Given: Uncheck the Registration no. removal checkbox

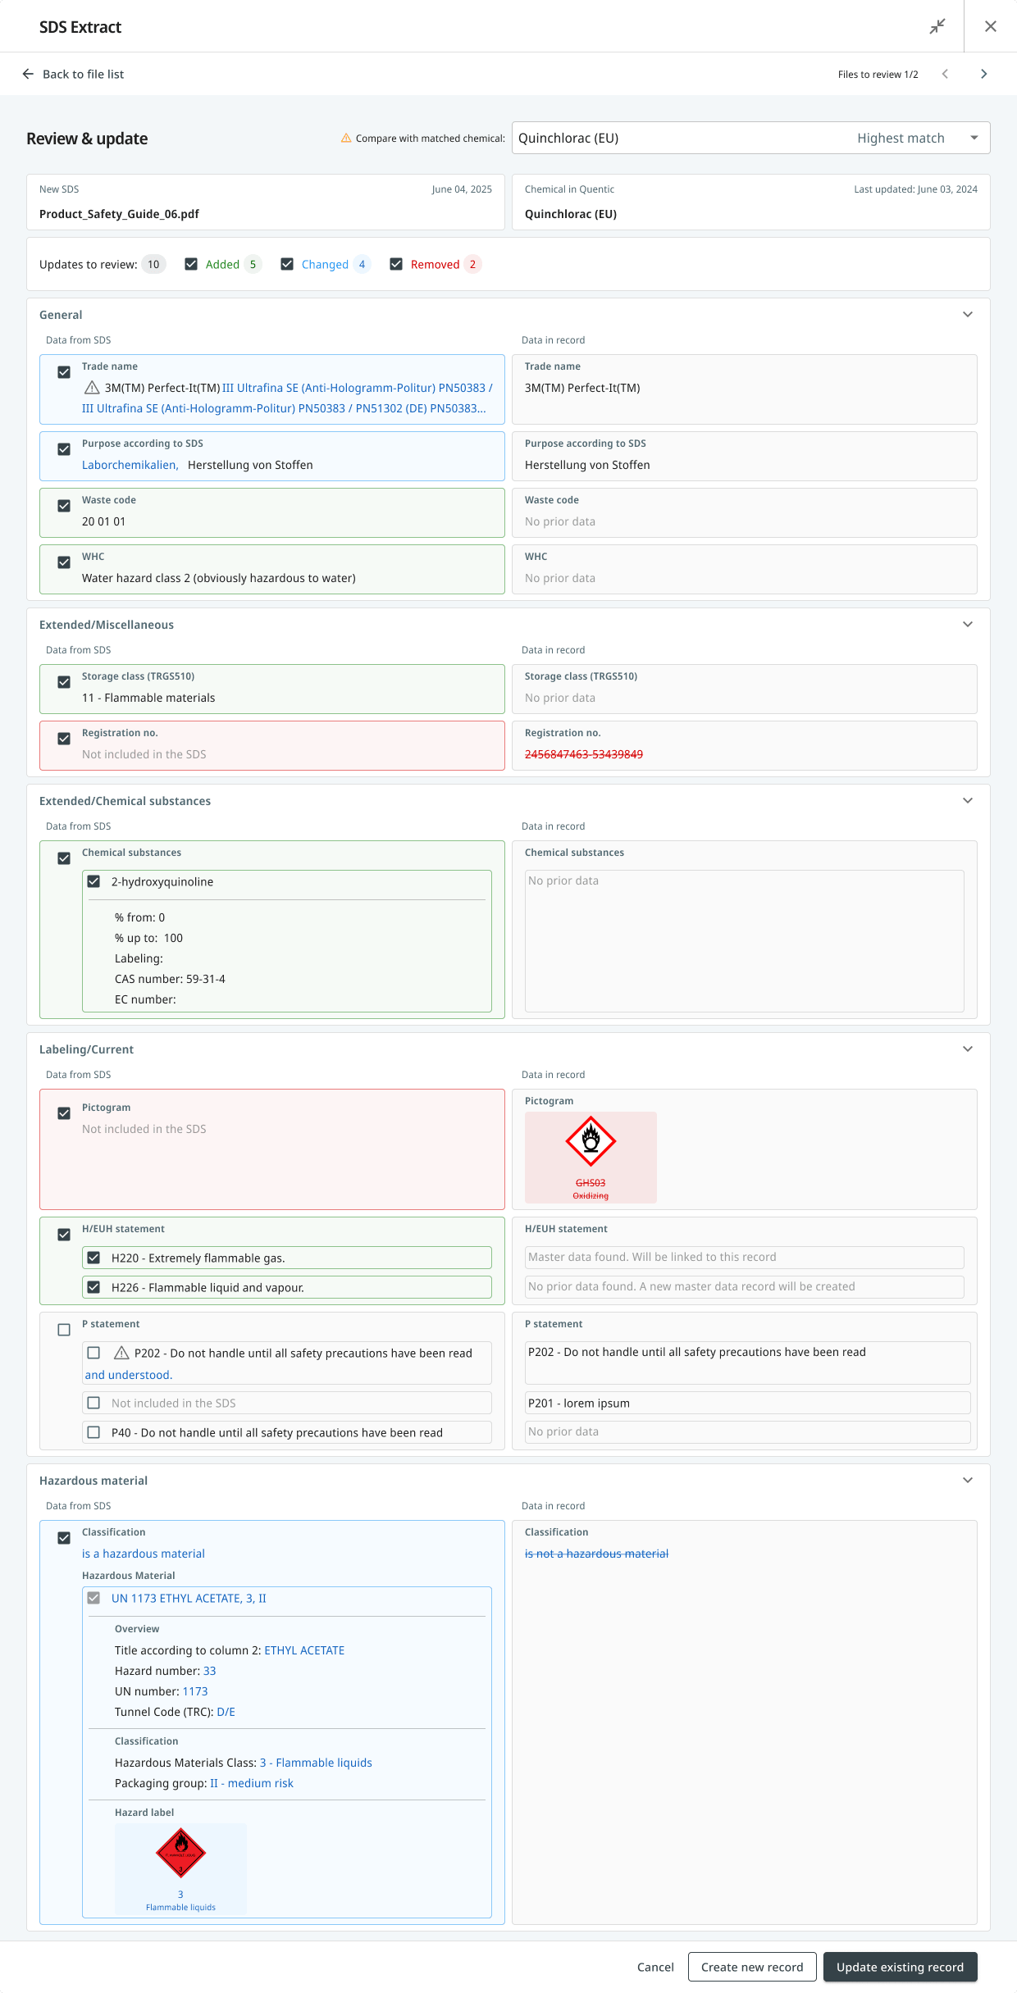Looking at the screenshot, I should (64, 739).
